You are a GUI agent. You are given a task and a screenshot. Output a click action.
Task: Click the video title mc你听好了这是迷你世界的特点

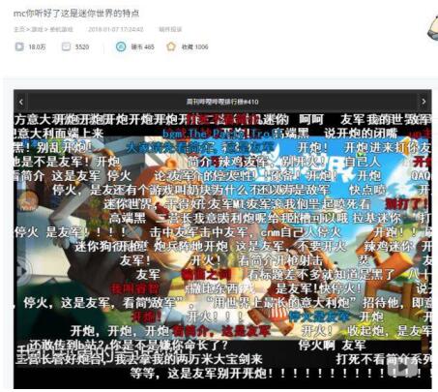pyautogui.click(x=76, y=14)
